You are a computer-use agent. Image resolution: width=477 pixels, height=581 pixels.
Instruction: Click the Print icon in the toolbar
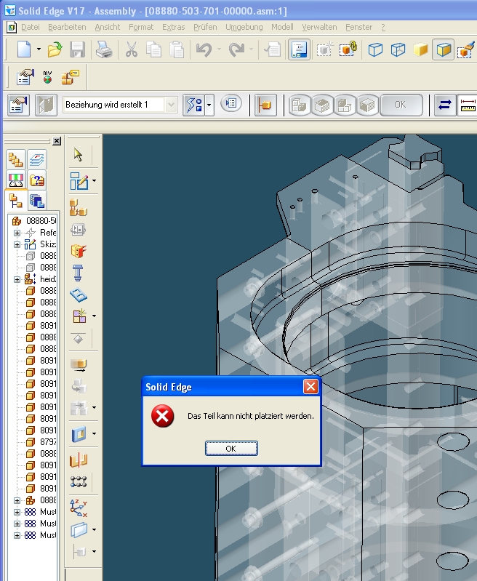(x=104, y=49)
